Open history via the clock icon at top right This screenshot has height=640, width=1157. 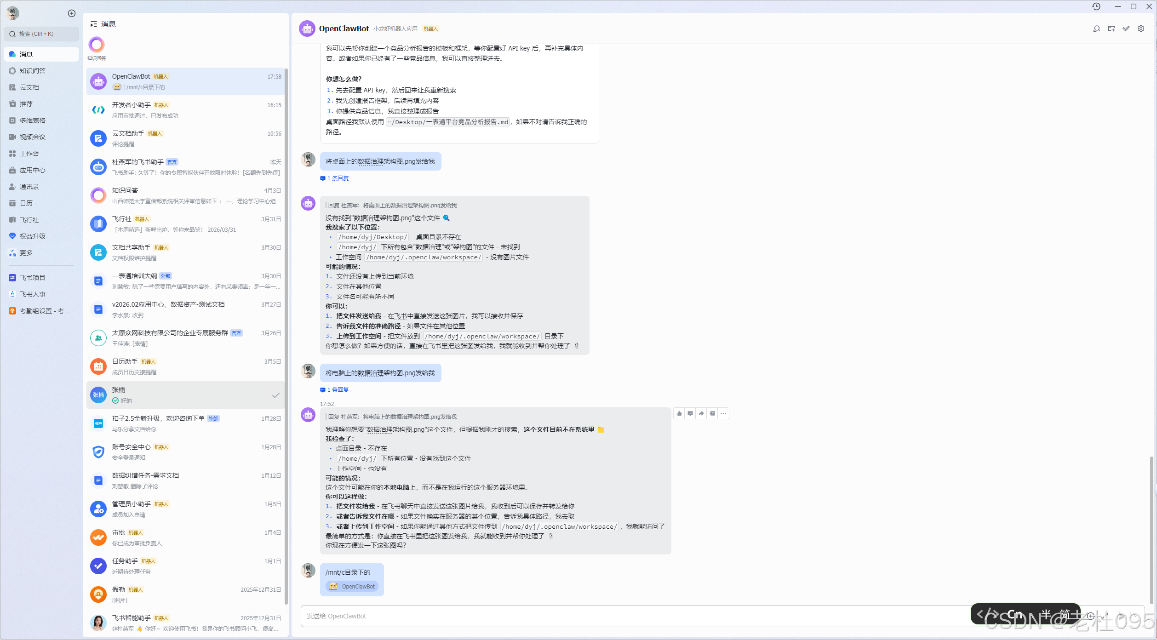click(1096, 6)
